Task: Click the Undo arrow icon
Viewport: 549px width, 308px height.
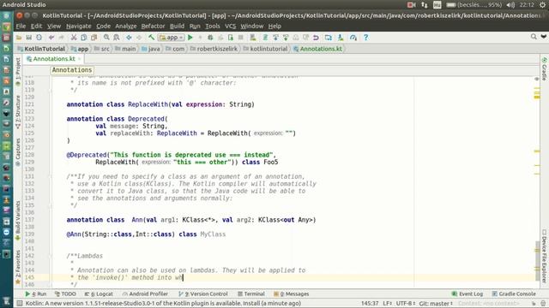Action: (x=51, y=38)
